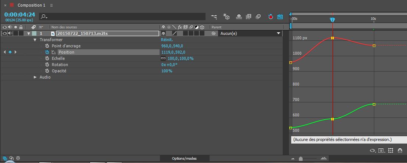This screenshot has height=163, width=407.
Task: Open the Composition 1 panel menu
Action: 51,5
